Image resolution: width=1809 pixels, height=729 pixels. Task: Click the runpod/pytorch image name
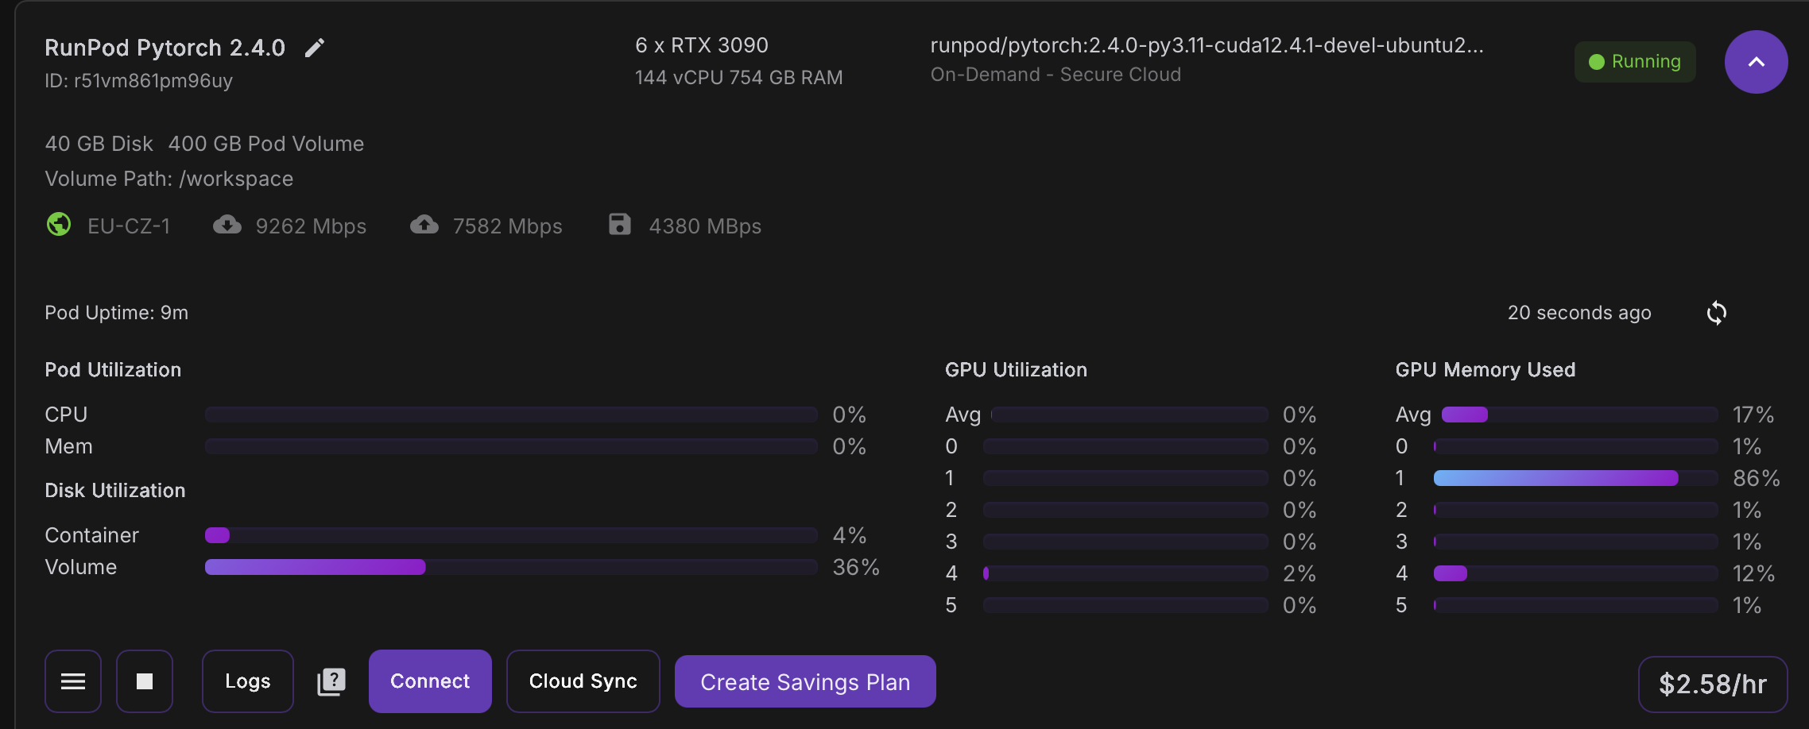click(x=1207, y=45)
